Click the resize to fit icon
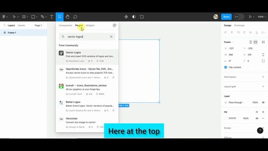This screenshot has width=268, height=151. 263,42
